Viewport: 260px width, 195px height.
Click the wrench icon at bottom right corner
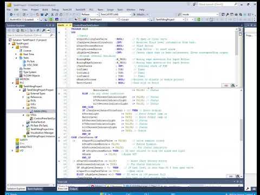coord(248,188)
